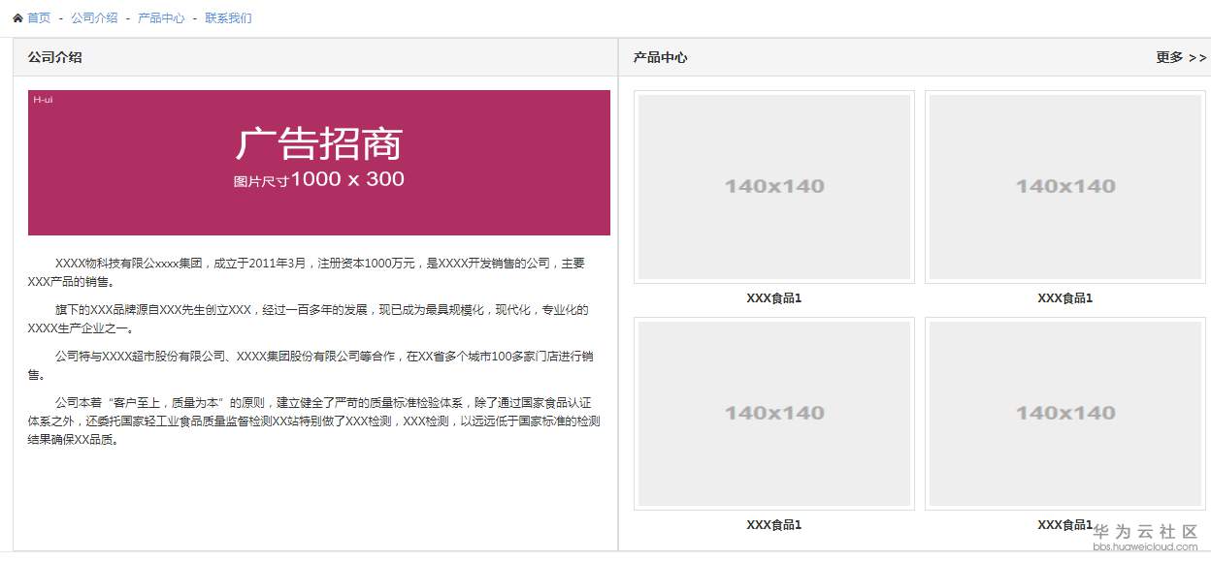The width and height of the screenshot is (1211, 561).
Task: Open 联系我们 navigation link
Action: click(228, 18)
